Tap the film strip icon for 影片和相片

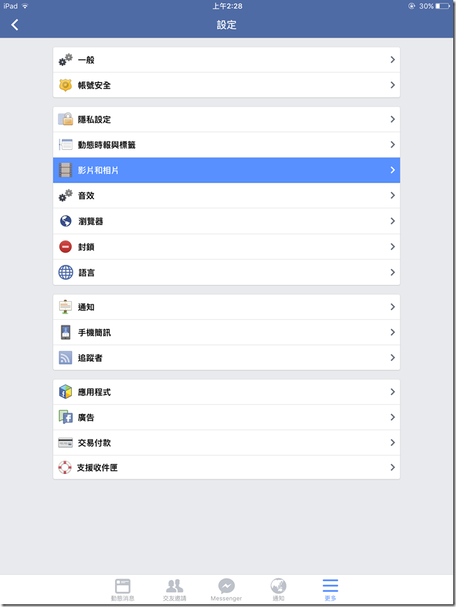tap(66, 170)
